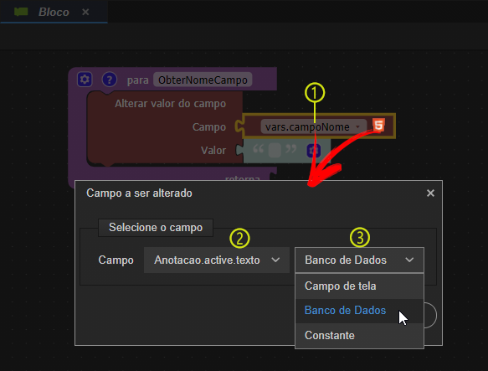Switch to the Bloco tab

54,12
